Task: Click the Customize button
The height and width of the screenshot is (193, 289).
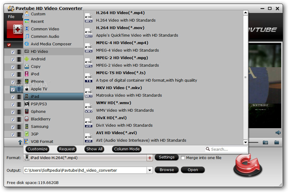Action: coord(38,149)
